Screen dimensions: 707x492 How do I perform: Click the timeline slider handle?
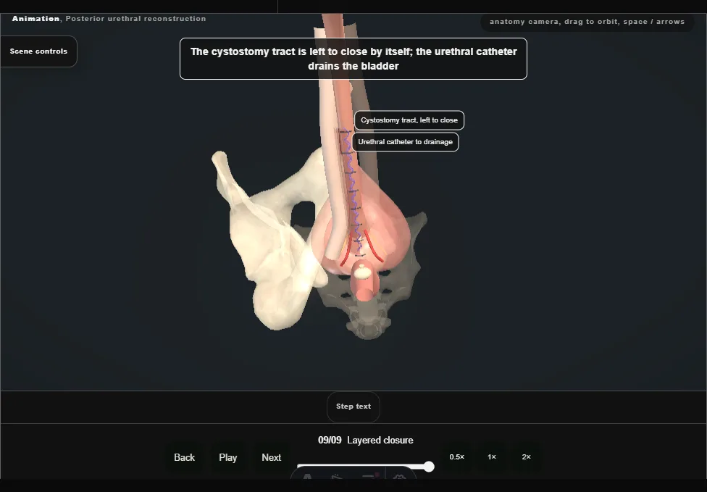[429, 467]
